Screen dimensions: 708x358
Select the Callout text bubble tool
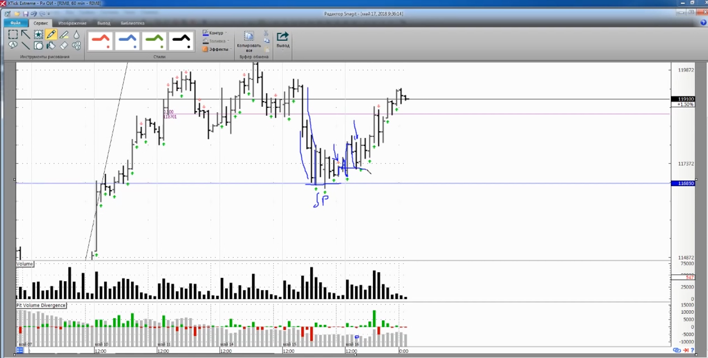[x=13, y=45]
